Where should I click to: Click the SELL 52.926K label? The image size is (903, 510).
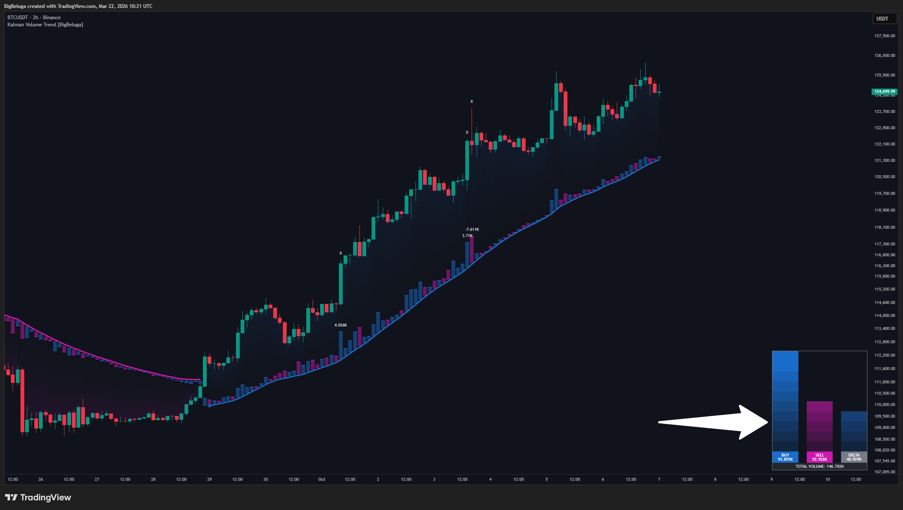[819, 457]
